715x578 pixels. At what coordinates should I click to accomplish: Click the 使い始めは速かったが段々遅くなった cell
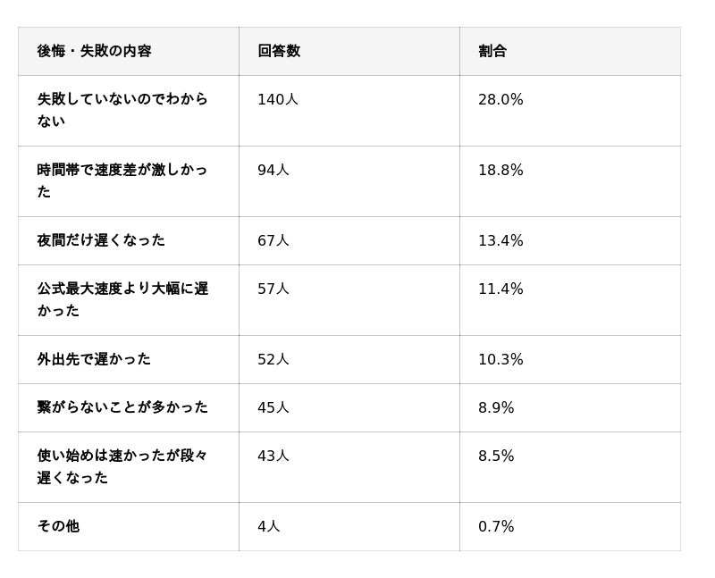[x=122, y=466]
